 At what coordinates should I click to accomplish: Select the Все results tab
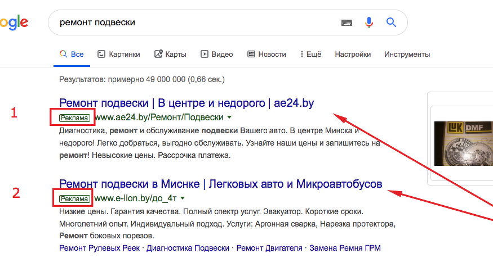[x=72, y=55]
